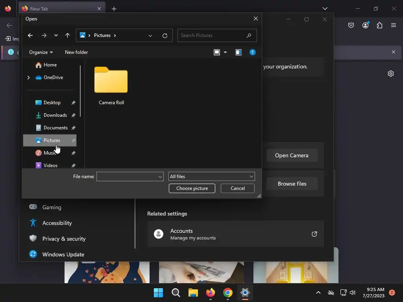
Task: Expand address bar previous locations dropdown
Action: pyautogui.click(x=150, y=36)
